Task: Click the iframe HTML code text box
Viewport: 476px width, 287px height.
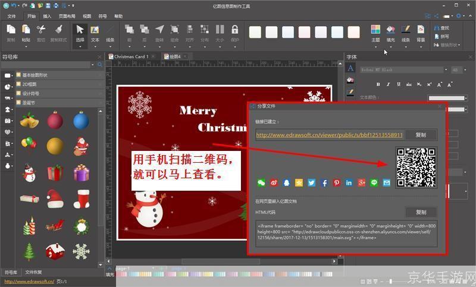Action: click(x=346, y=233)
